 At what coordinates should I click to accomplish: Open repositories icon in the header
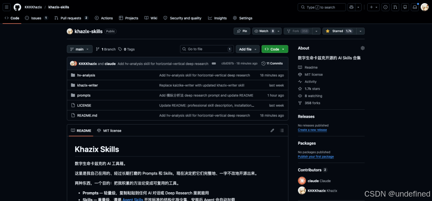tap(405, 7)
